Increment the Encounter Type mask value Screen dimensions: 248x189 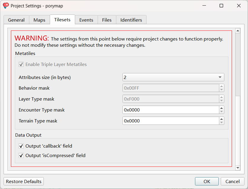[222, 108]
